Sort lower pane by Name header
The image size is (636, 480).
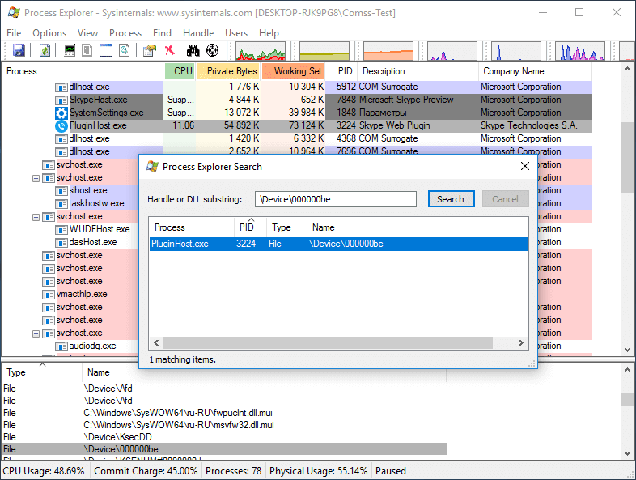pos(264,372)
